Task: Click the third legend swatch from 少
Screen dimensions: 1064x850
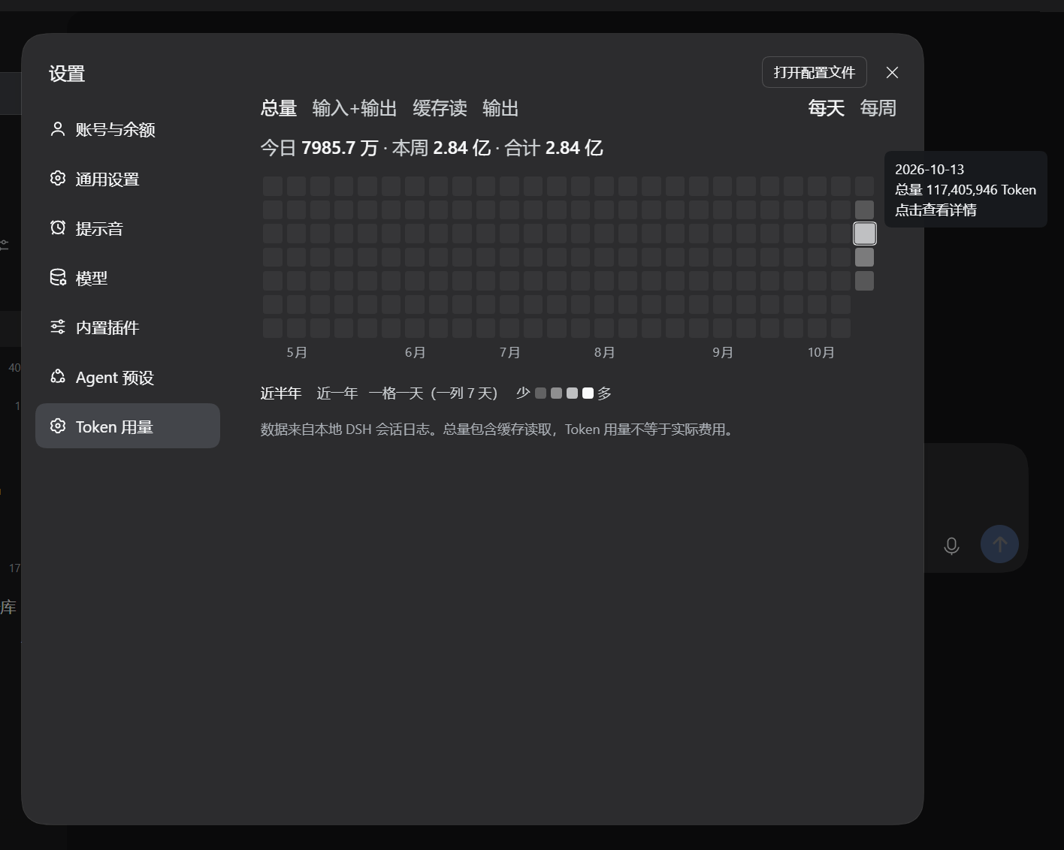Action: click(572, 393)
